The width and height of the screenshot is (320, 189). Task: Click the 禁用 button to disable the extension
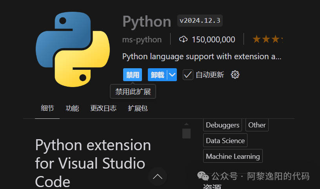coord(133,75)
